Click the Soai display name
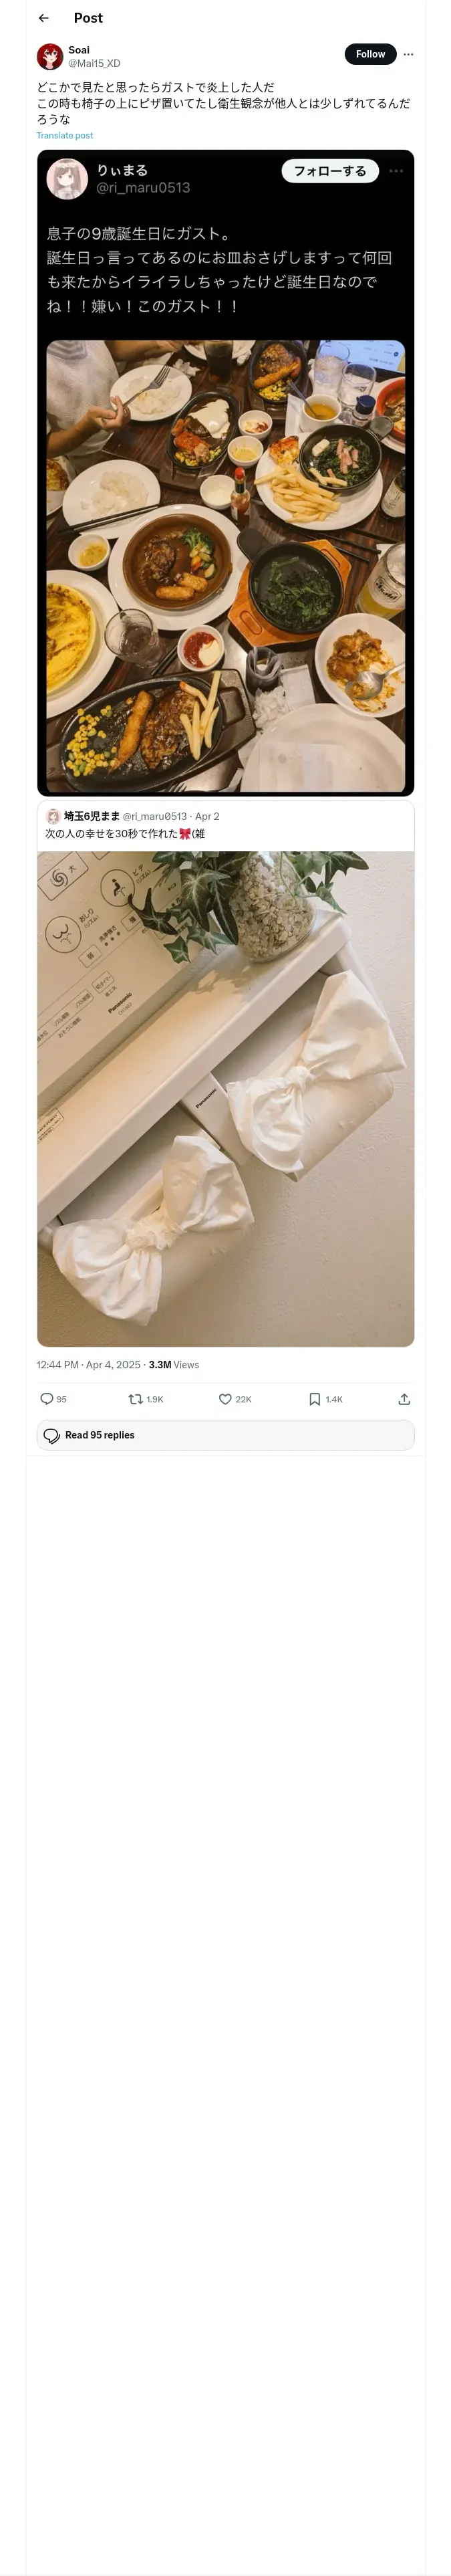Viewport: 451px width, 2576px height. tap(79, 50)
